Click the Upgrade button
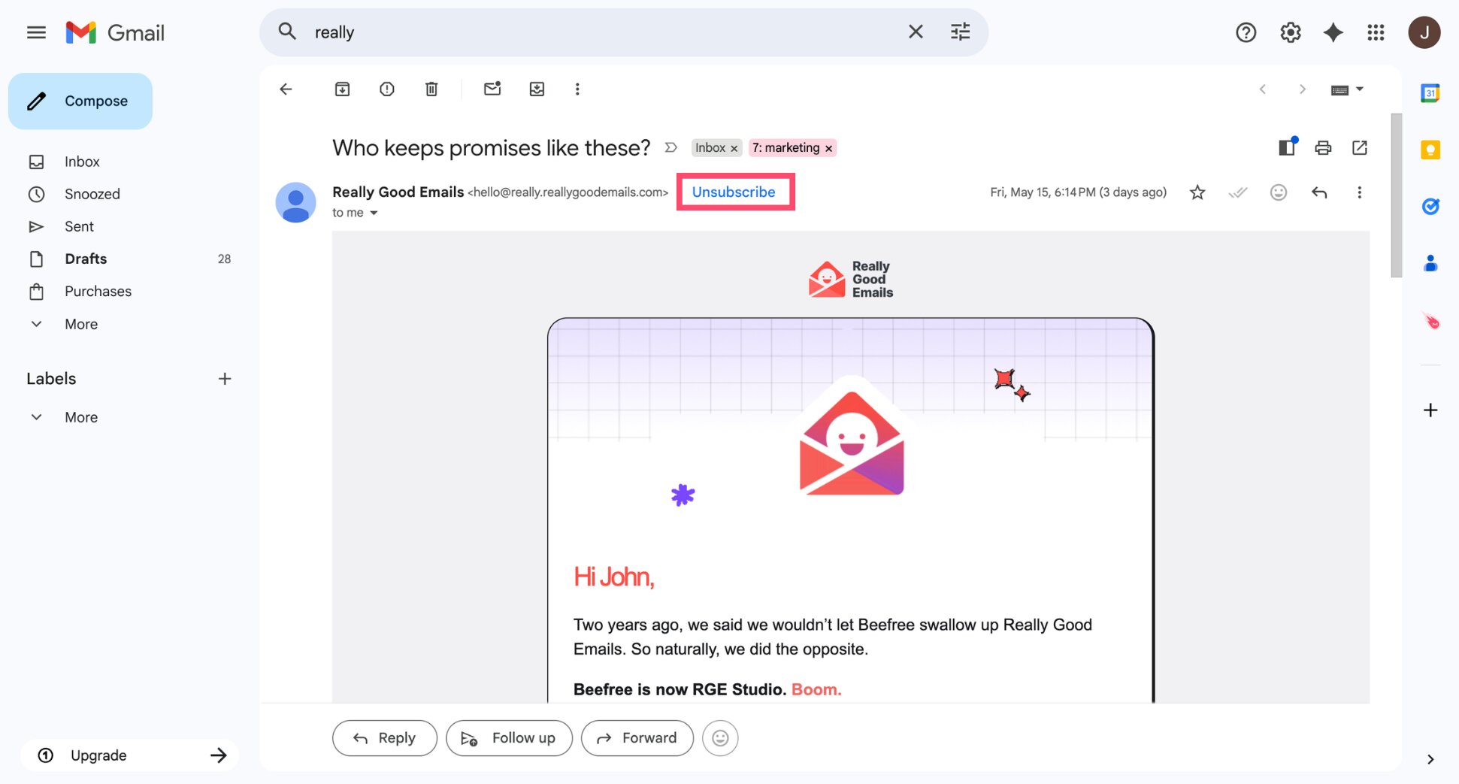 pos(129,755)
